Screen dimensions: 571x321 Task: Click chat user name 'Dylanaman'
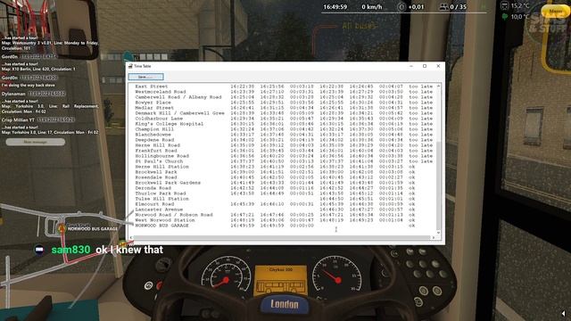13,94
